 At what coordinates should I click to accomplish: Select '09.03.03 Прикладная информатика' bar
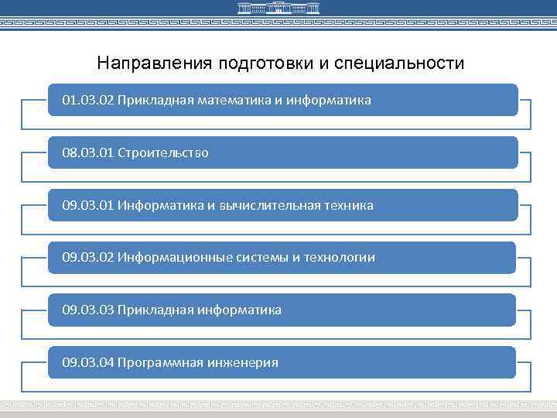[x=282, y=310]
